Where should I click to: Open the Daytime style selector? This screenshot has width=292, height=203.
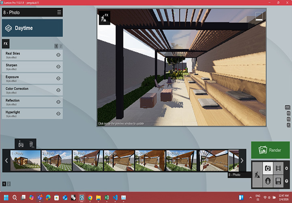click(x=32, y=28)
